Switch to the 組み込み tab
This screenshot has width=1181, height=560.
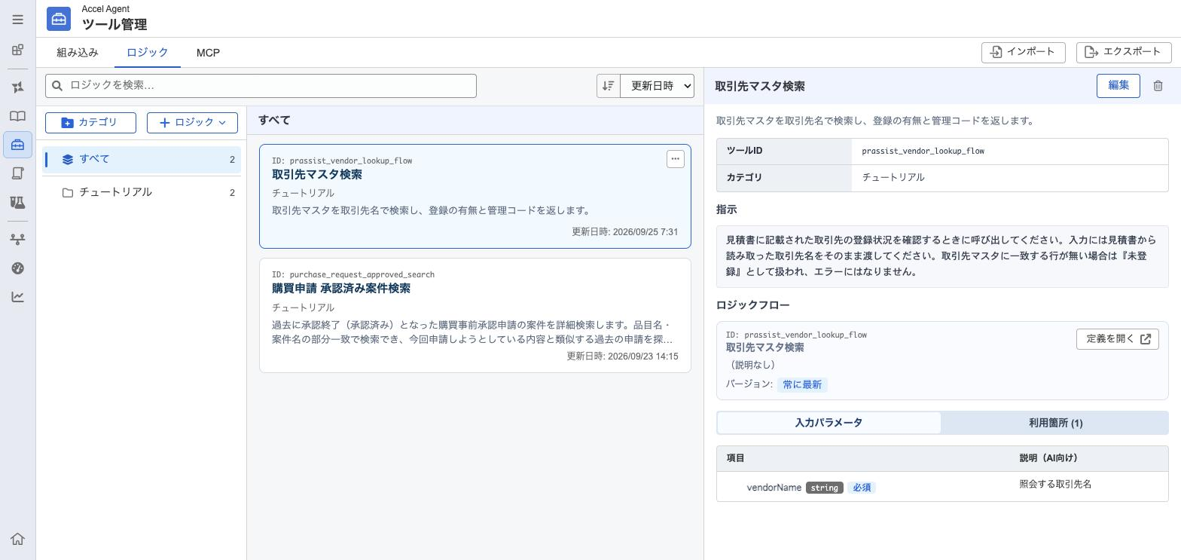tap(78, 53)
